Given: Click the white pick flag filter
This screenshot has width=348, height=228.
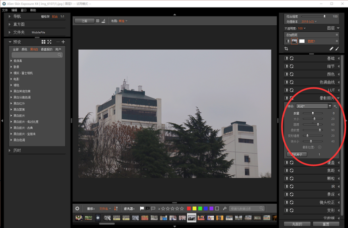Looking at the screenshot, I should pyautogui.click(x=142, y=208).
